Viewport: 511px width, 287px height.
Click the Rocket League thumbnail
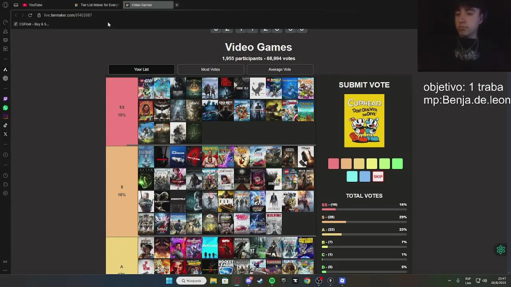coord(226,267)
